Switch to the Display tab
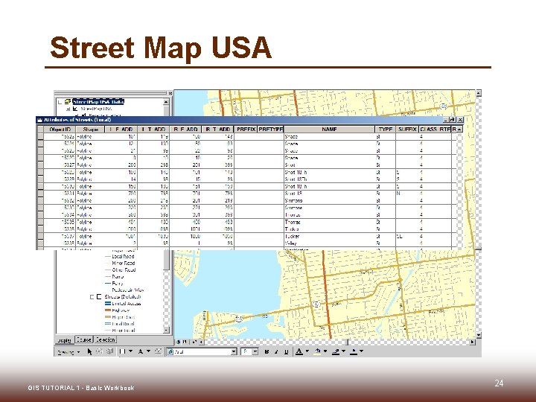Viewport: 536px width, 402px height. (x=64, y=340)
